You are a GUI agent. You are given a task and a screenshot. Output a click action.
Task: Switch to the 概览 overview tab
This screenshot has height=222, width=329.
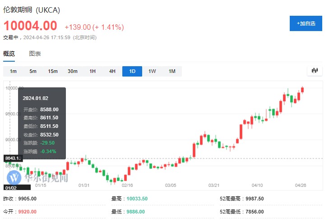(x=9, y=54)
